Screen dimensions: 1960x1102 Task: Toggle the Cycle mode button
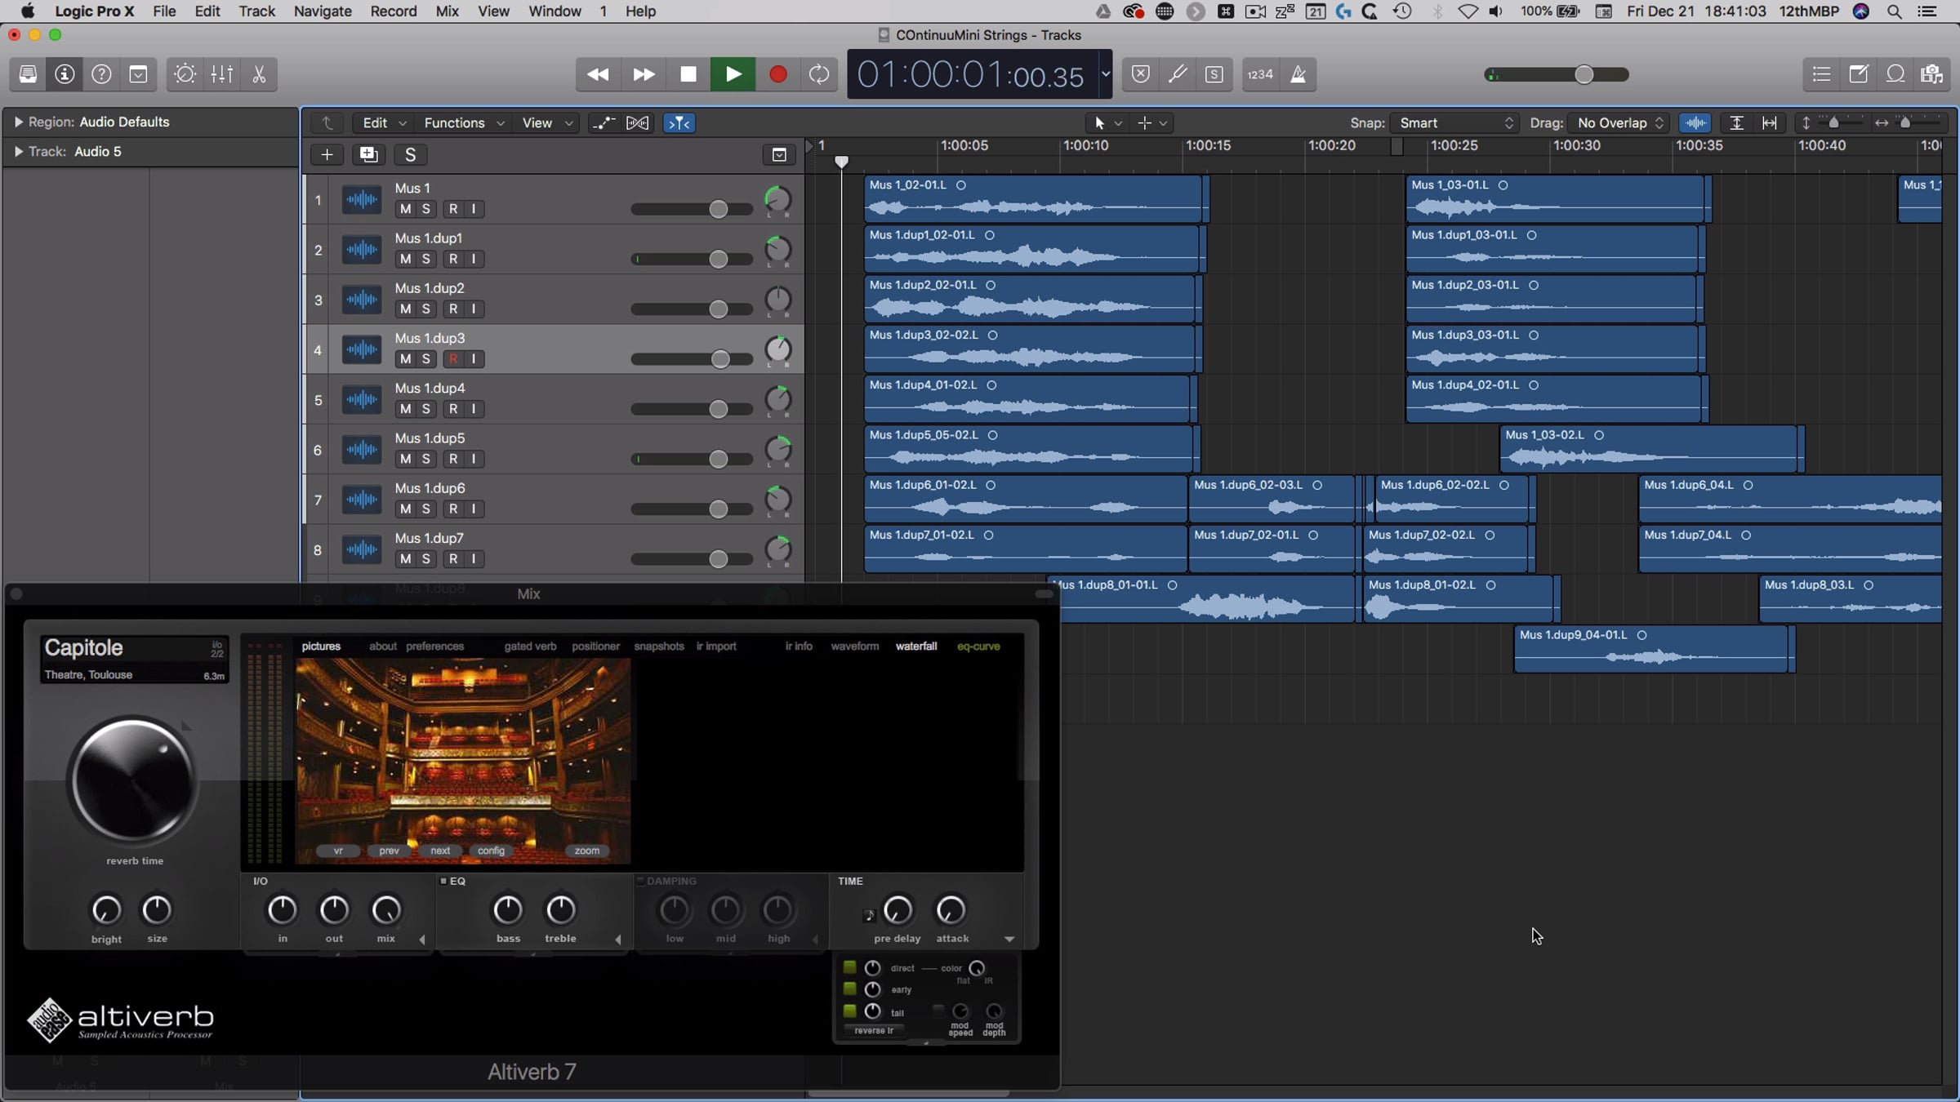point(819,74)
